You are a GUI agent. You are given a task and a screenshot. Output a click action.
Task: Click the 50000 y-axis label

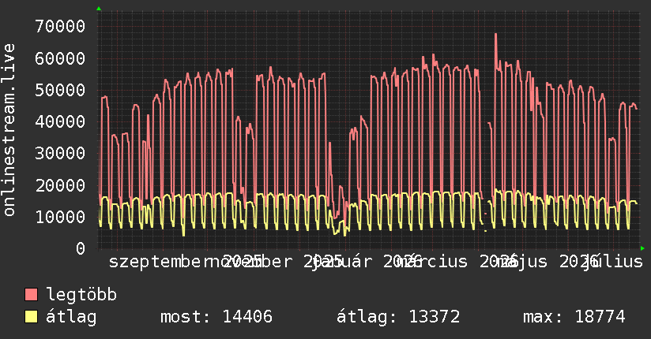[60, 91]
